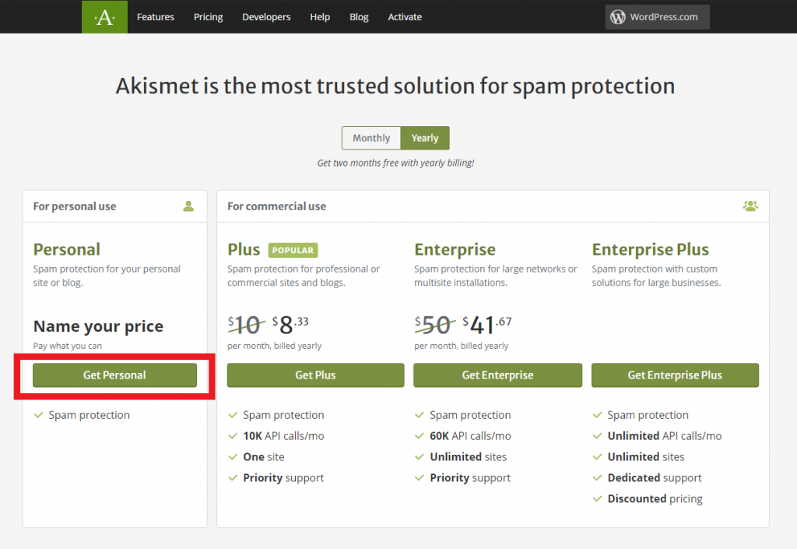Click the Enterprise plan heading
The image size is (797, 549).
click(455, 250)
